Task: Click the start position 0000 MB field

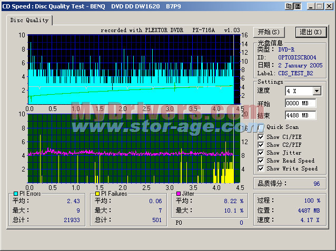Action: [300, 103]
